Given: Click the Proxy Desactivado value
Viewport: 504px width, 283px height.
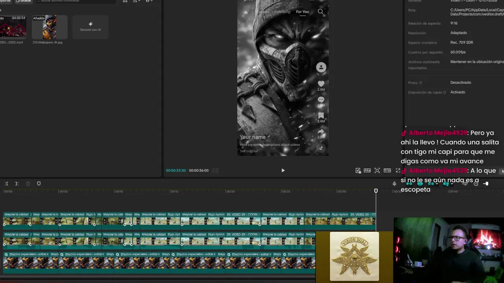Looking at the screenshot, I should (461, 83).
